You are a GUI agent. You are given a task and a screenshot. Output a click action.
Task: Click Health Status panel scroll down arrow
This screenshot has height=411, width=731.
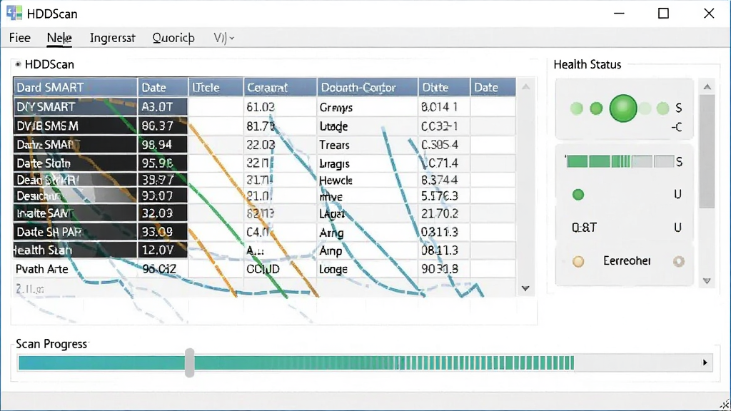tap(707, 281)
